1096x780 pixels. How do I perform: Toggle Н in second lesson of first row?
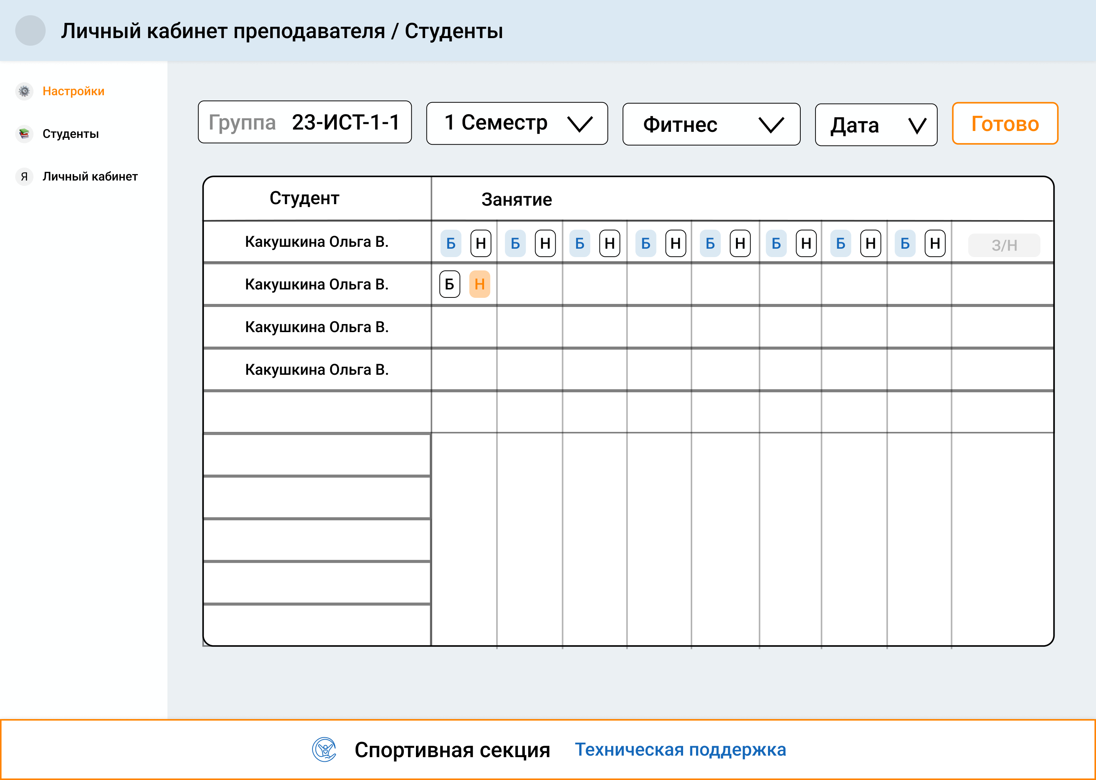(x=545, y=243)
